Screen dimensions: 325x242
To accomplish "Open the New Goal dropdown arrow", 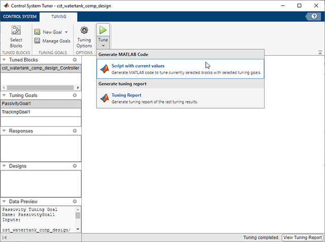I will (x=67, y=32).
